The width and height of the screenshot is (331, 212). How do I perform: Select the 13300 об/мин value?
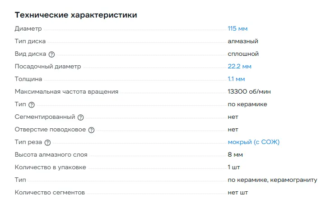[x=249, y=92]
